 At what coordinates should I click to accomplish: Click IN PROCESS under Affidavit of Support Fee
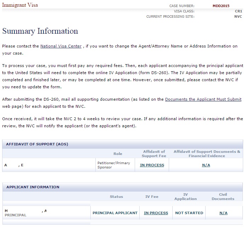coord(152,165)
